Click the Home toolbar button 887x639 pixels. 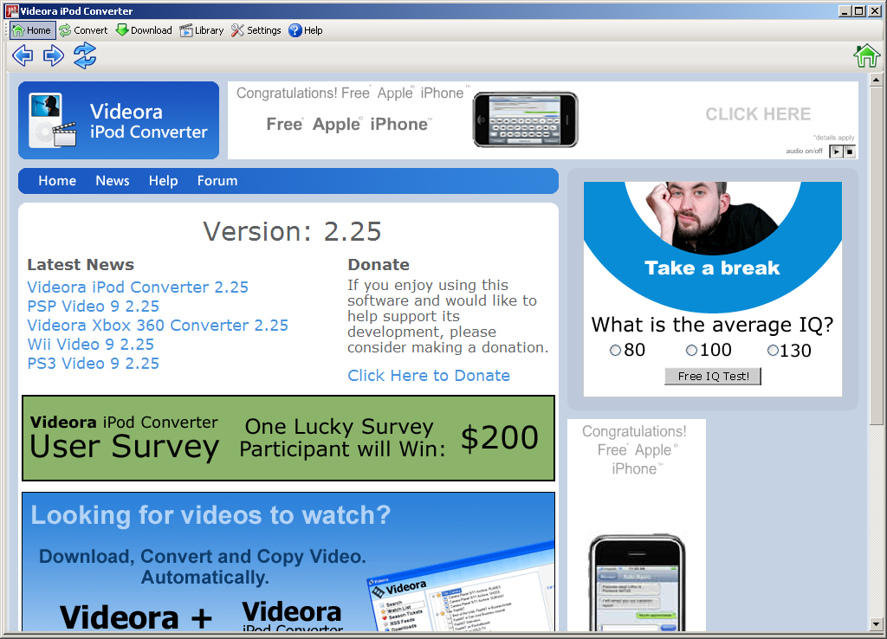[x=32, y=30]
